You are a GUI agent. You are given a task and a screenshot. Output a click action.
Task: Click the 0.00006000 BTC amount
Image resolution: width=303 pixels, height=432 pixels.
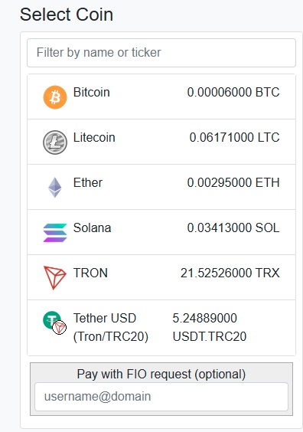point(233,92)
